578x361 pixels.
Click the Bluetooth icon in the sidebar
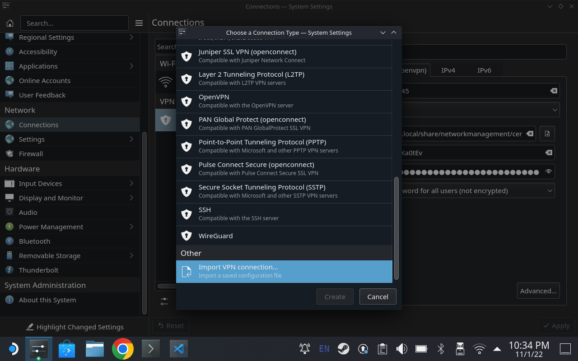pyautogui.click(x=9, y=241)
